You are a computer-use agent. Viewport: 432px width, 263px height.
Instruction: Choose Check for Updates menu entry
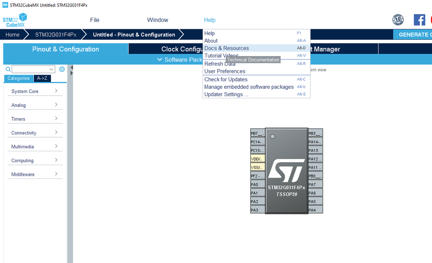(x=256, y=79)
